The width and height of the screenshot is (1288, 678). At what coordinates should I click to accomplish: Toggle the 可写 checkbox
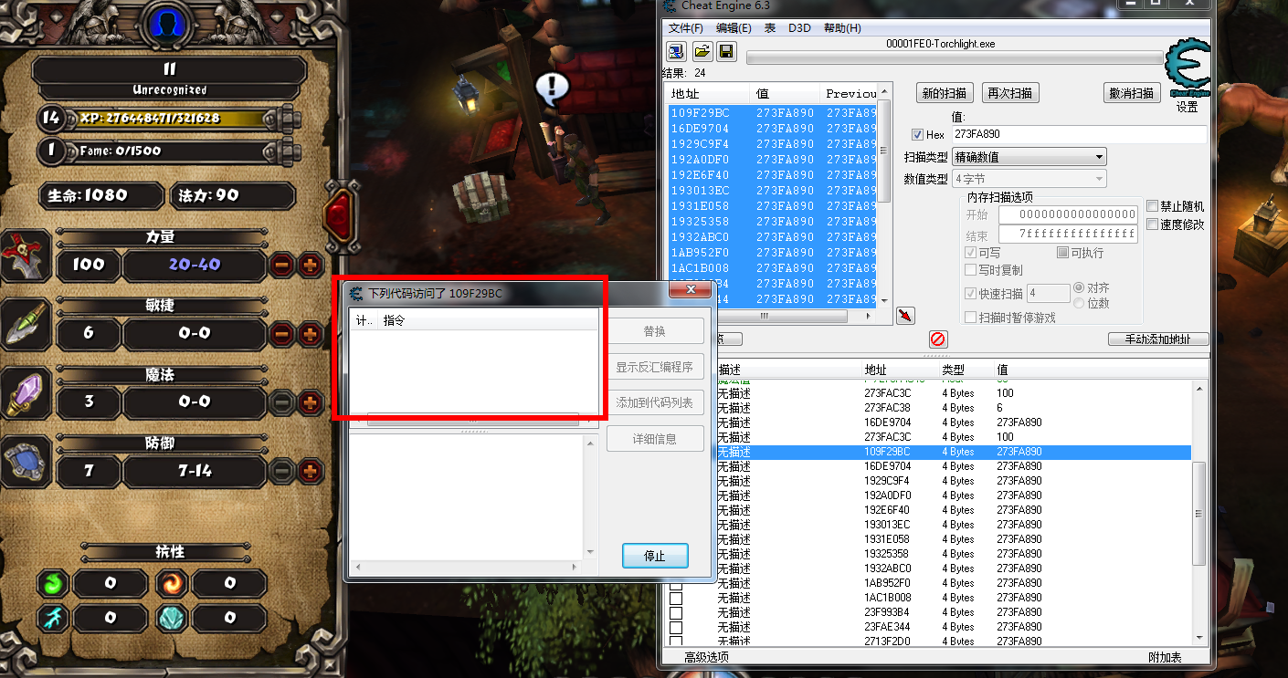tap(970, 253)
